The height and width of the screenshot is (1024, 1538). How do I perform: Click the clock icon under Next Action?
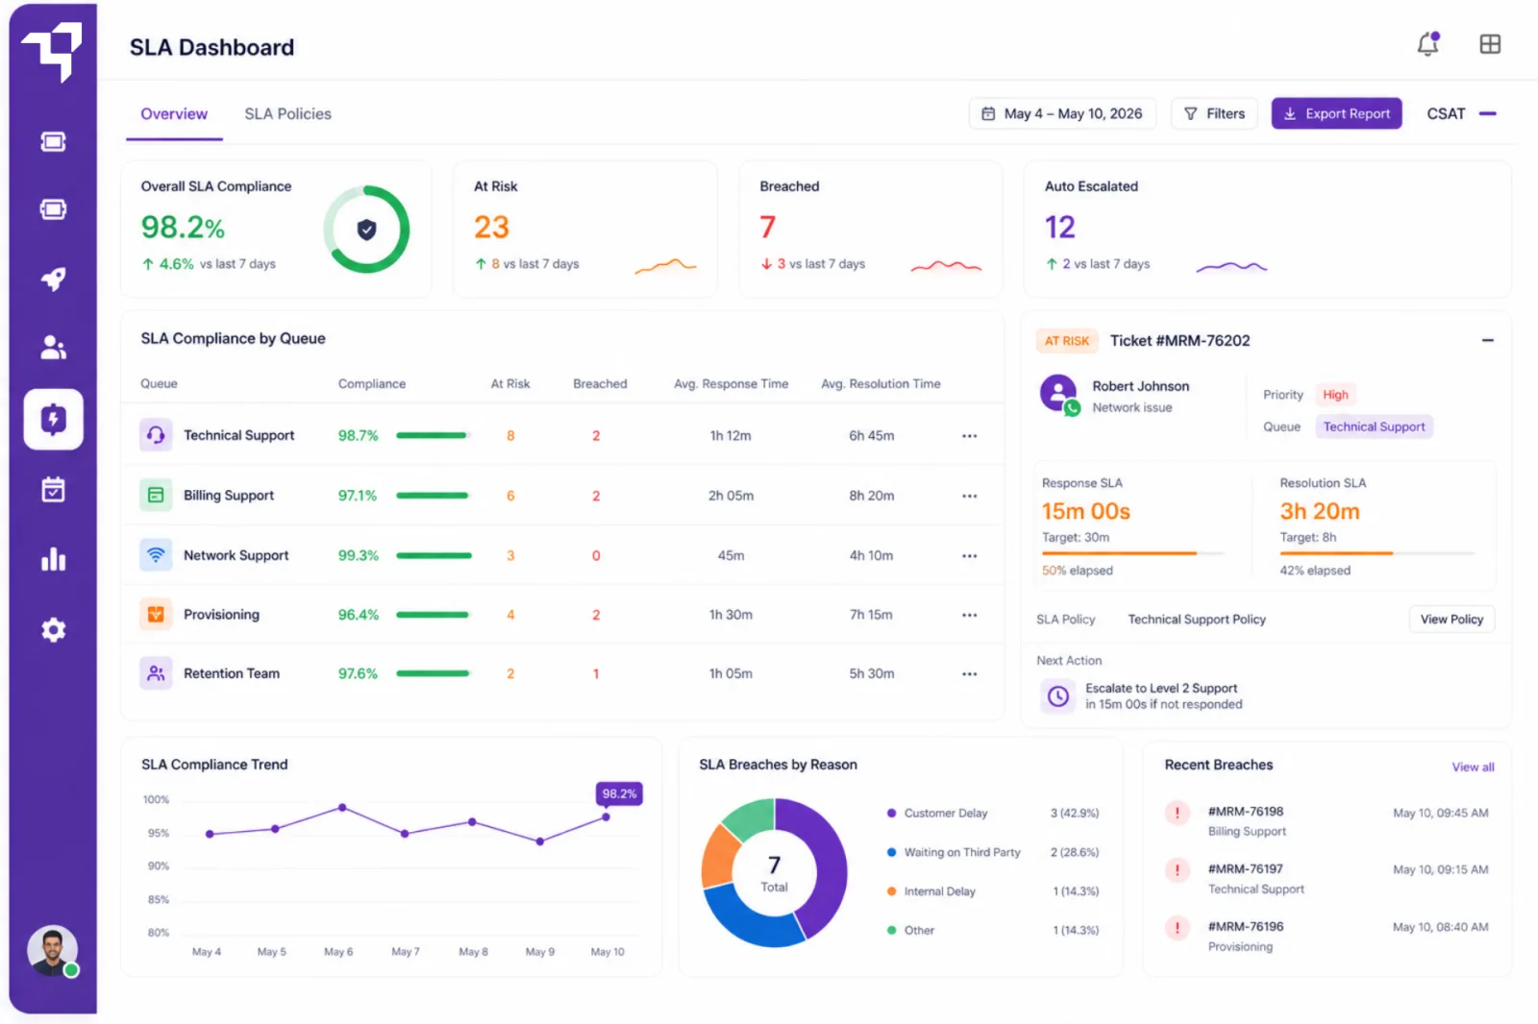(x=1058, y=696)
